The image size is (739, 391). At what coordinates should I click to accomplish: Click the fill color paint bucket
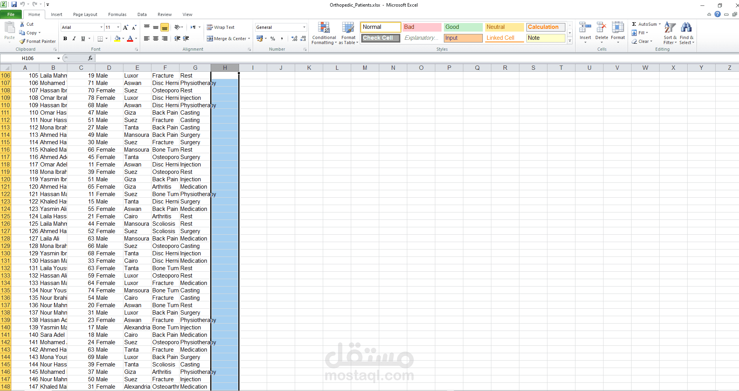click(x=117, y=39)
